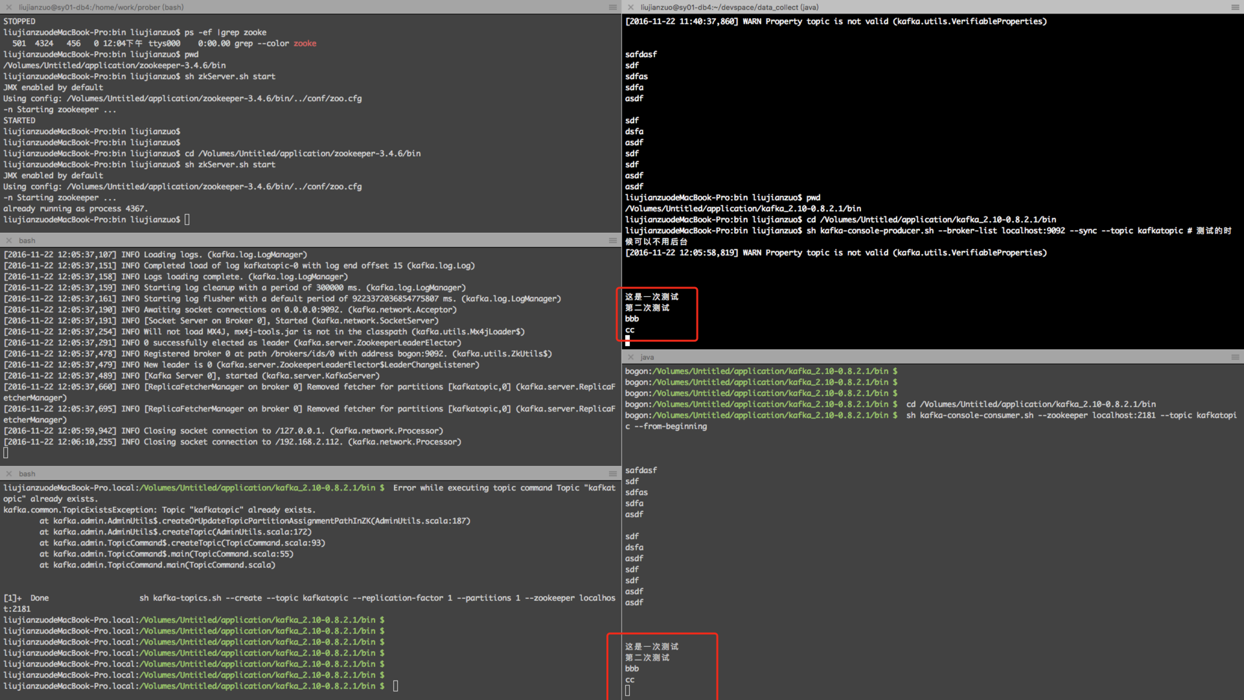Close the bottom-right java consumer pane
Screen dimensions: 1244x700
630,357
